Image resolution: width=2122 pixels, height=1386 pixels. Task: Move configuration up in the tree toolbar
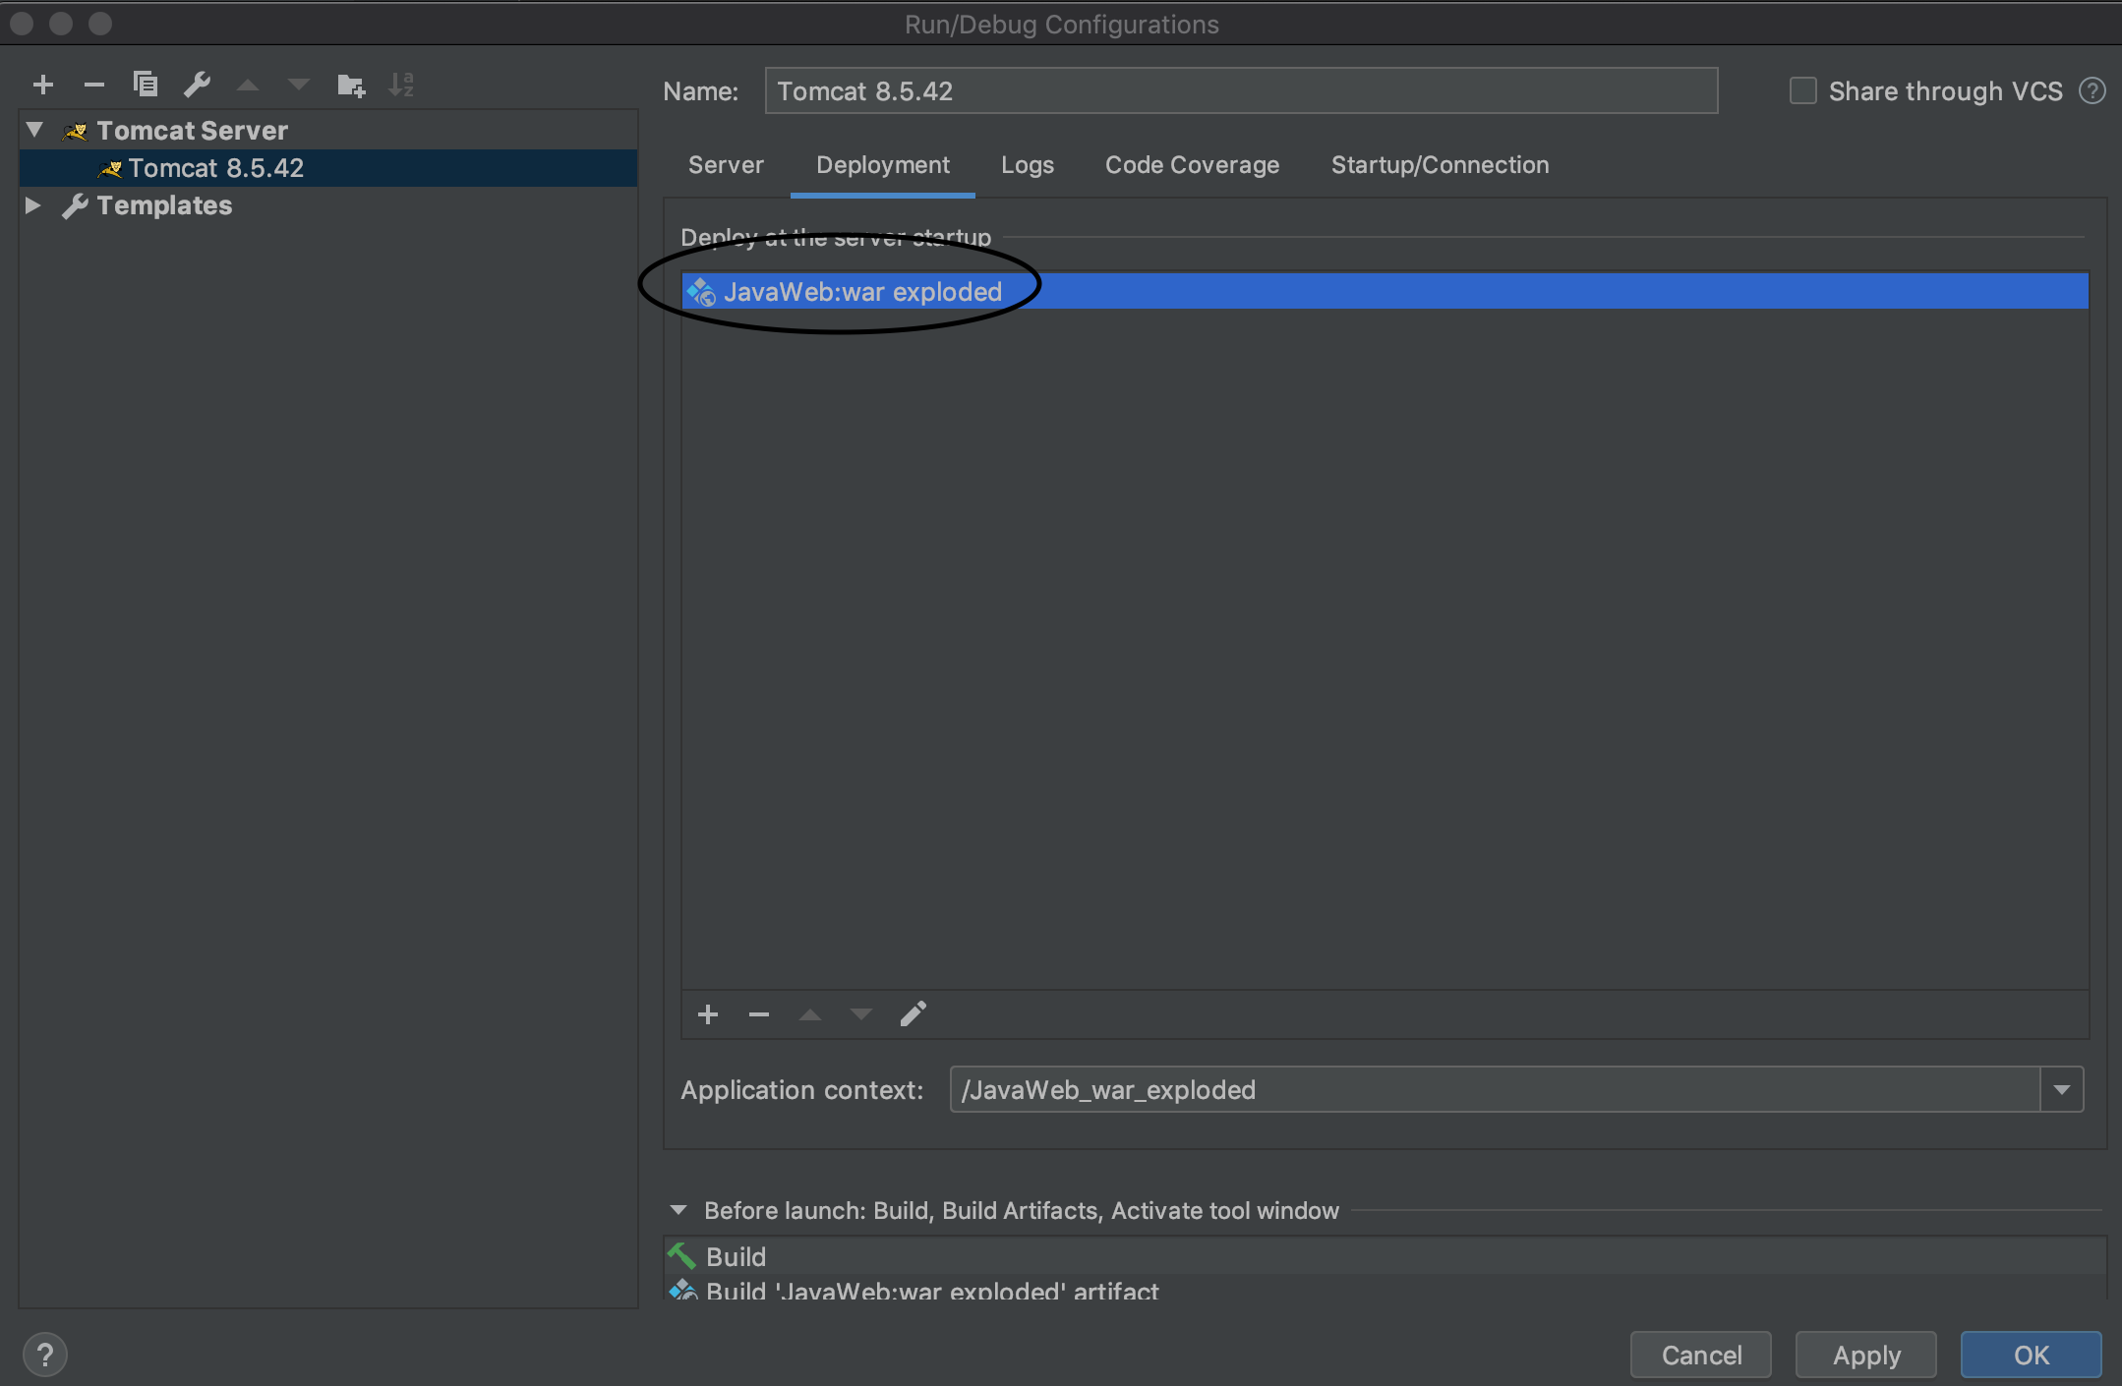(248, 86)
